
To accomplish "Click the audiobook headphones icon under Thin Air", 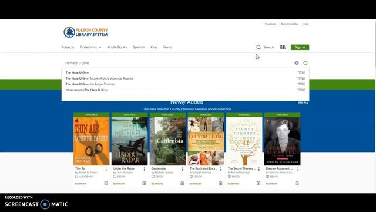I will pos(77,177).
